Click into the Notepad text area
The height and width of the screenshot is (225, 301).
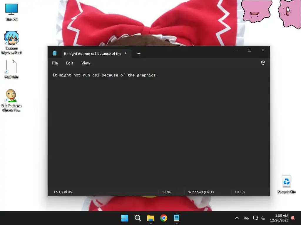click(158, 128)
